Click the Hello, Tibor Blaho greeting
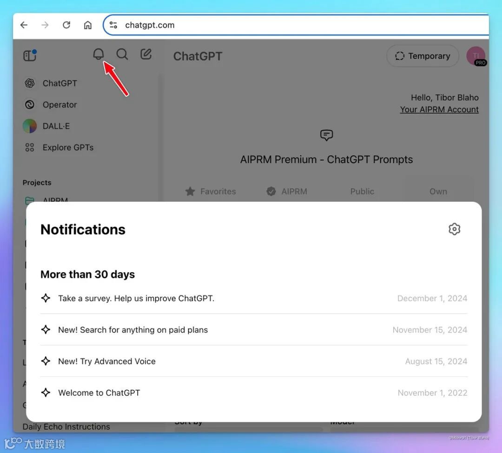502x453 pixels. (x=445, y=97)
